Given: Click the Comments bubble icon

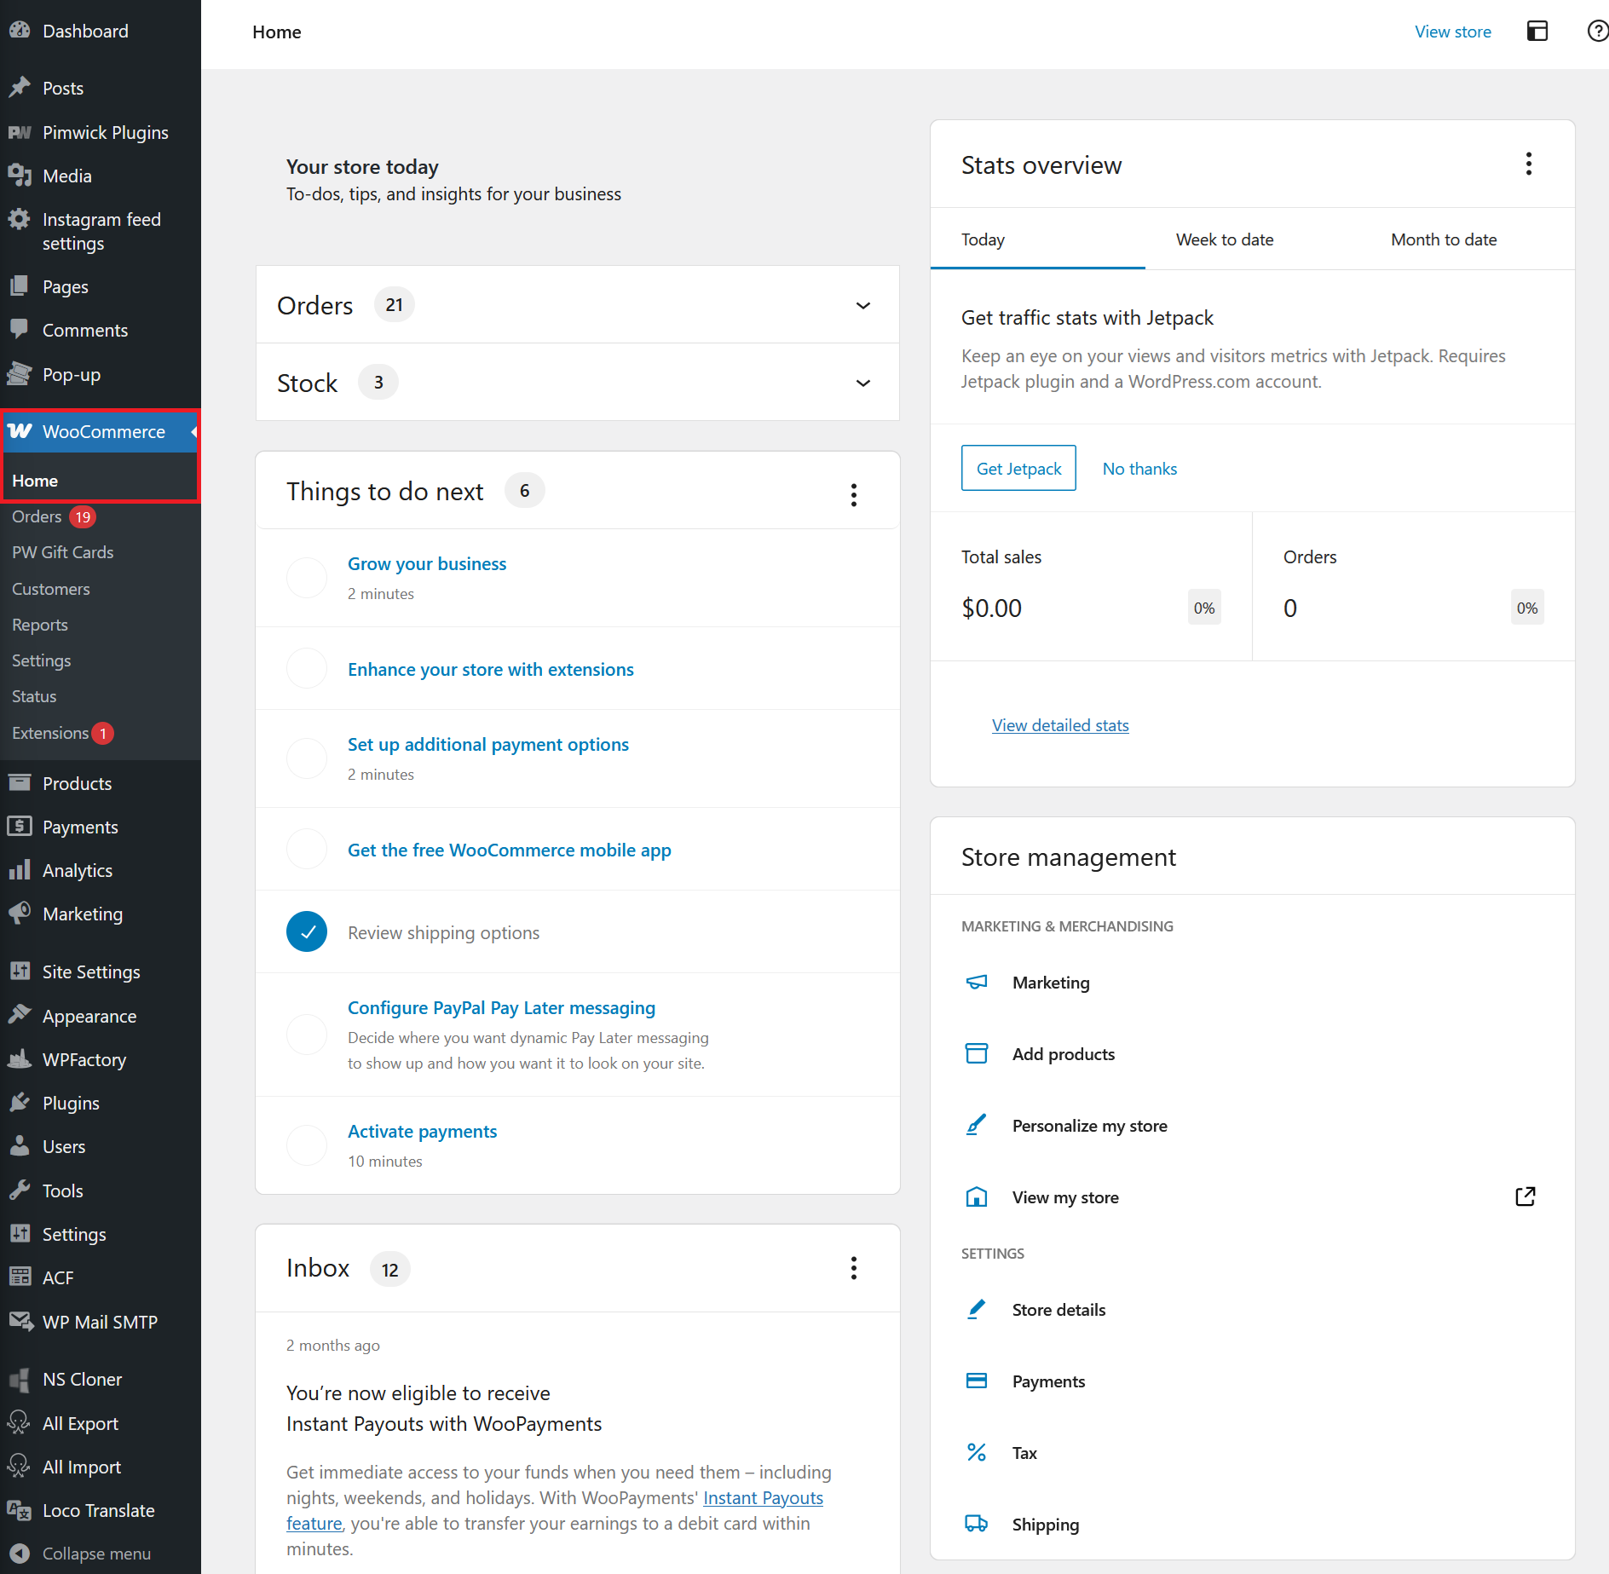Looking at the screenshot, I should (x=20, y=330).
